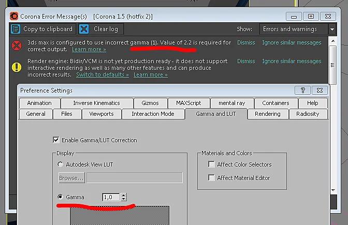The width and height of the screenshot is (348, 225).
Task: Open Learn more link for Bidir/VCM warning
Action: tap(151, 74)
